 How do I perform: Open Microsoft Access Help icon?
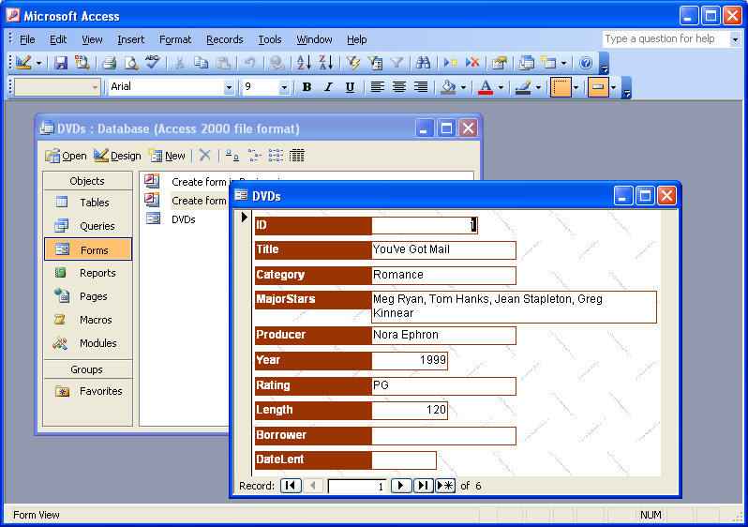(x=586, y=63)
